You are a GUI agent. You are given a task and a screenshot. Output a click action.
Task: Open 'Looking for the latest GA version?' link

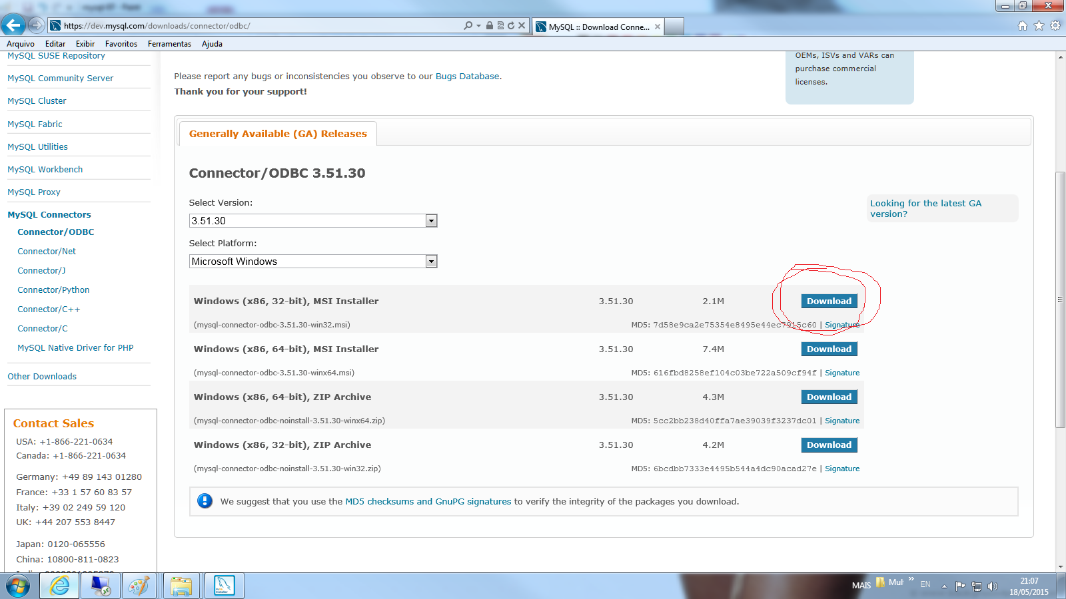pos(925,208)
